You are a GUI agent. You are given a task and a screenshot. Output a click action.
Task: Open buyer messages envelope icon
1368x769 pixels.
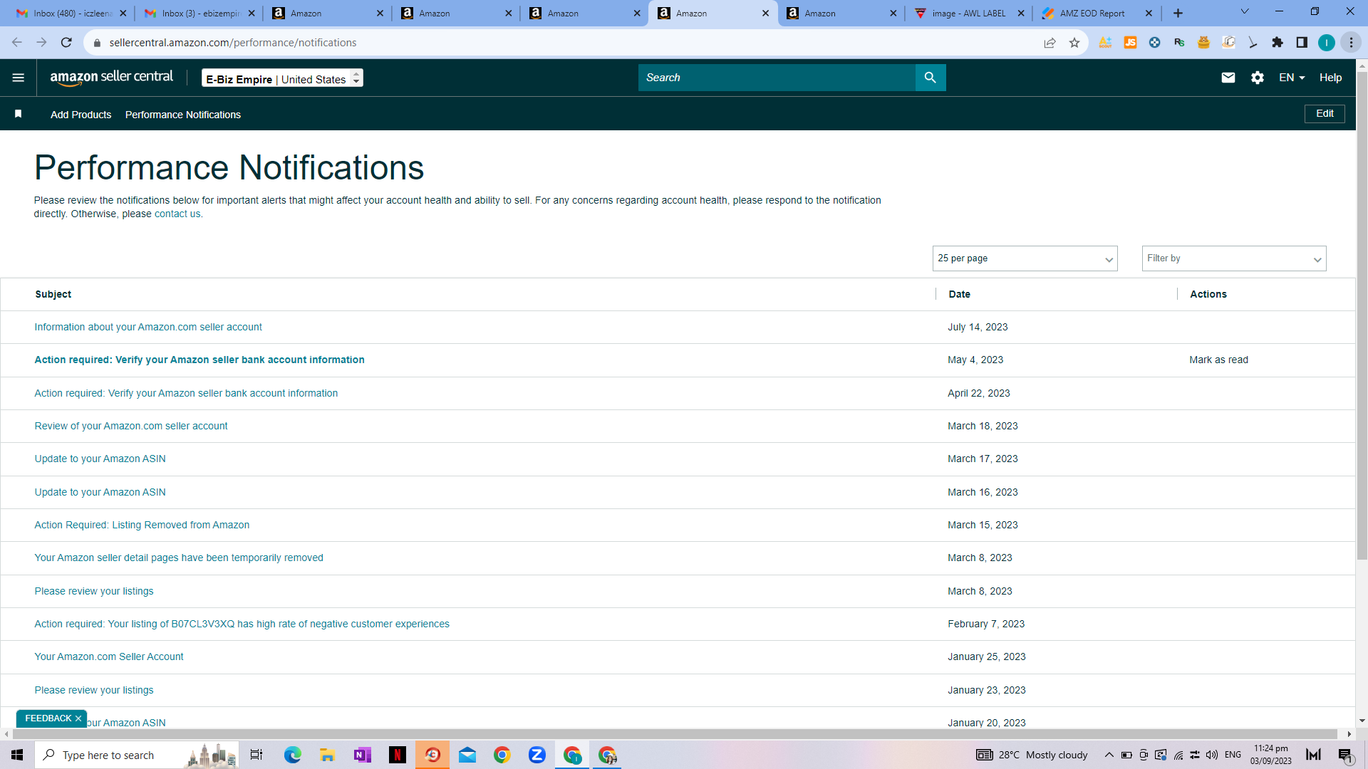[x=1228, y=78]
